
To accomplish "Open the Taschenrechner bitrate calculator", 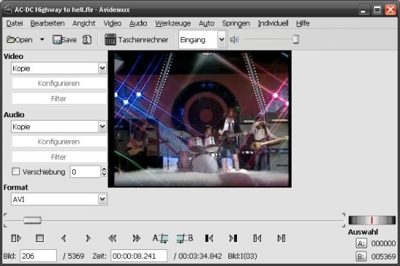I will [137, 40].
